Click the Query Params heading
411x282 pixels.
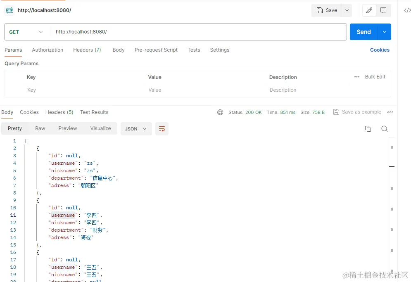click(21, 64)
